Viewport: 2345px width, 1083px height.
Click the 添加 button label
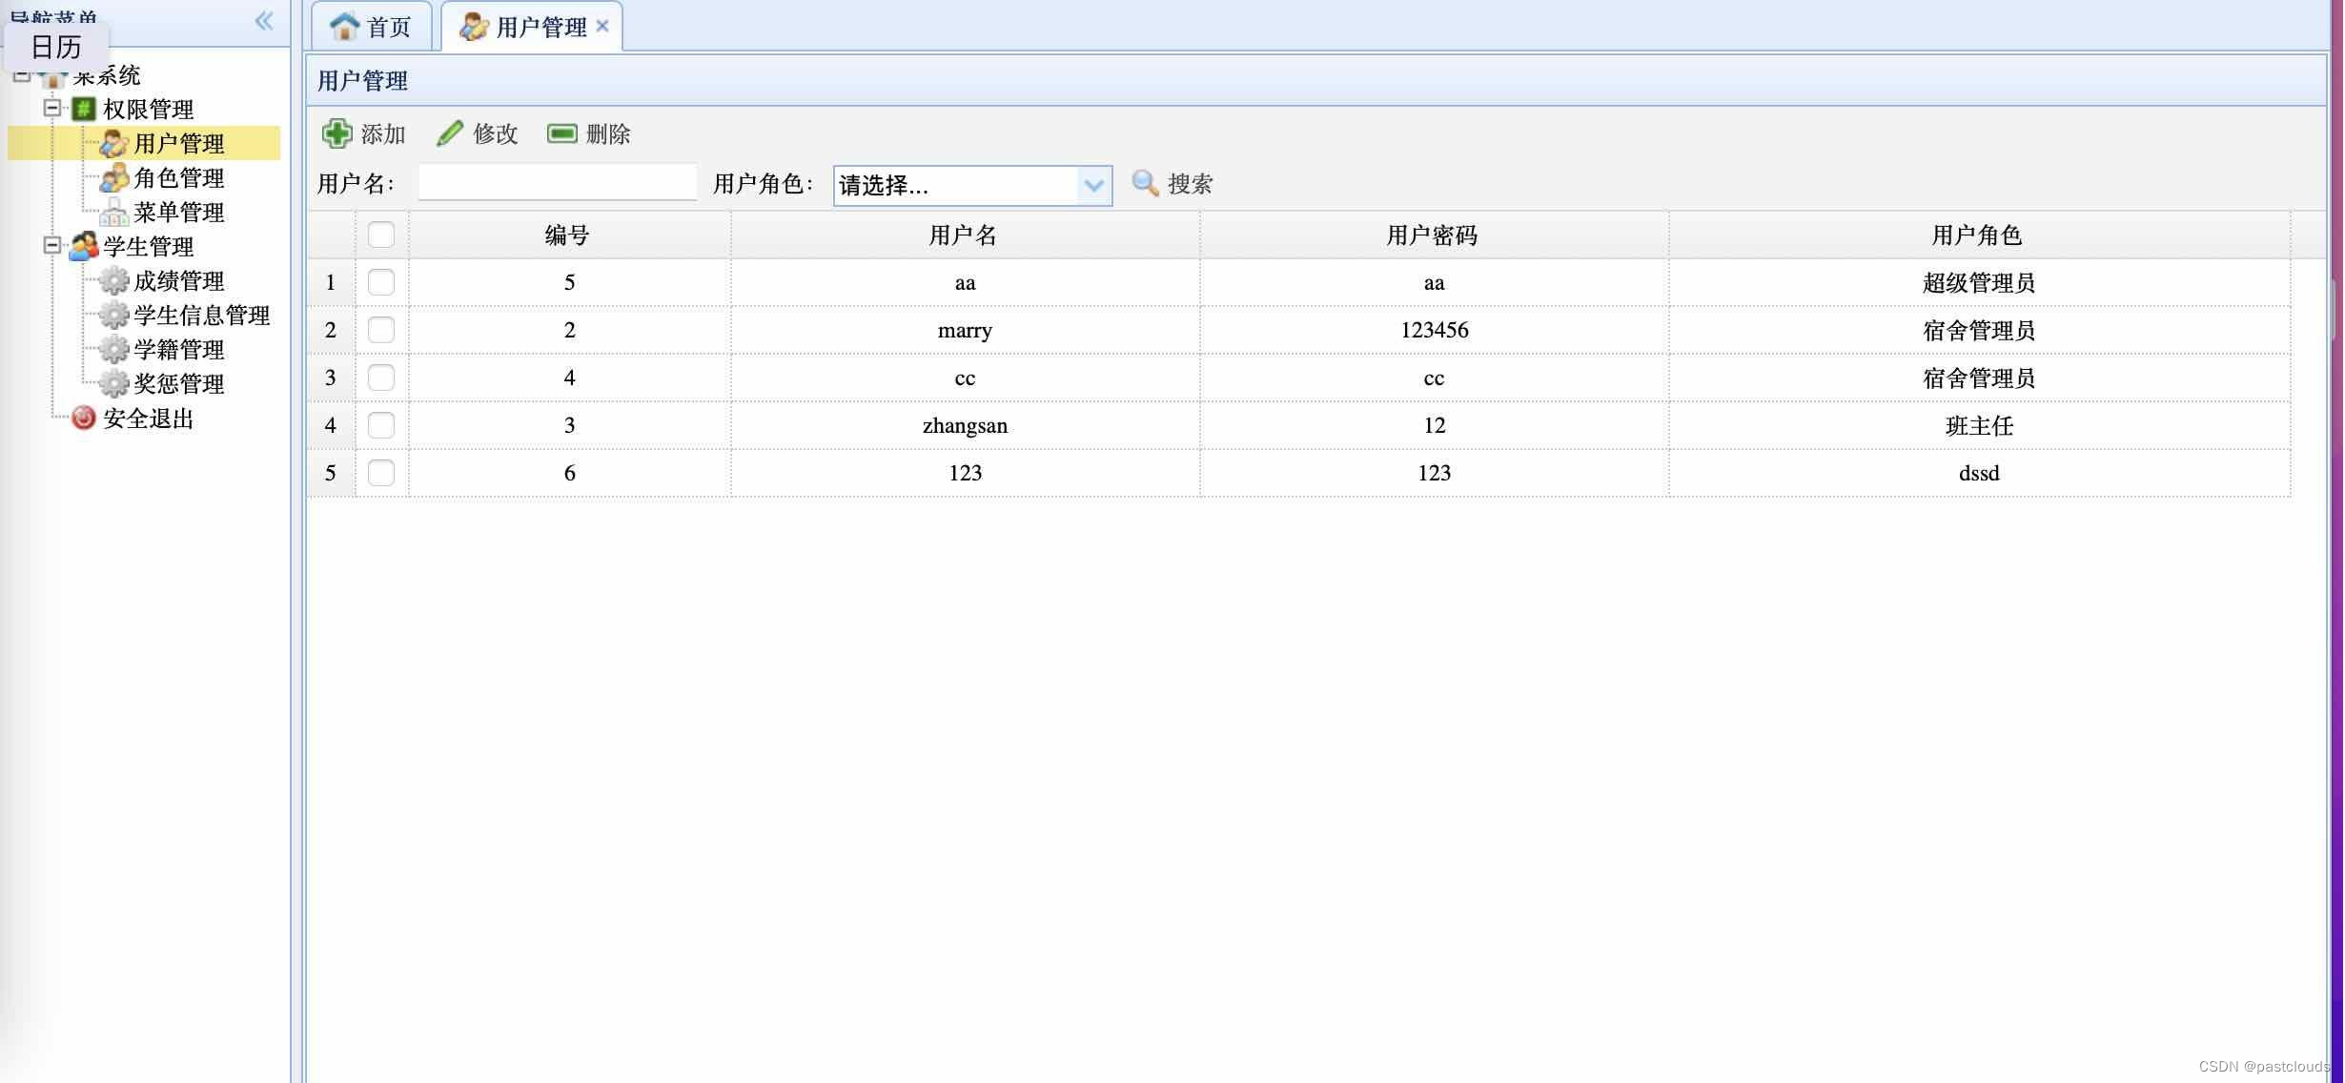coord(384,133)
